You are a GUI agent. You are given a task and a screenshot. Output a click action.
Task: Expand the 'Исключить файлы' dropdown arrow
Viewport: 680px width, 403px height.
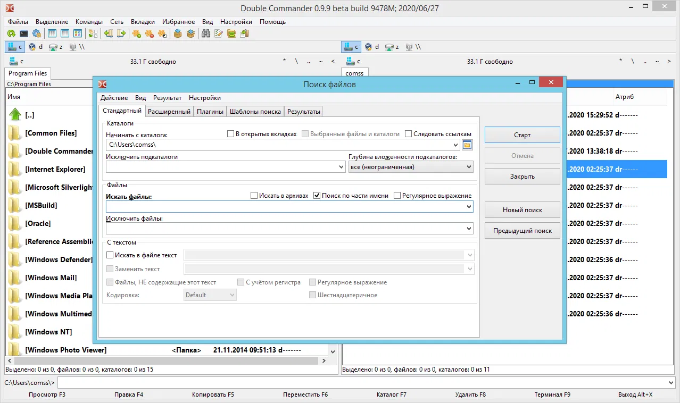pyautogui.click(x=469, y=229)
